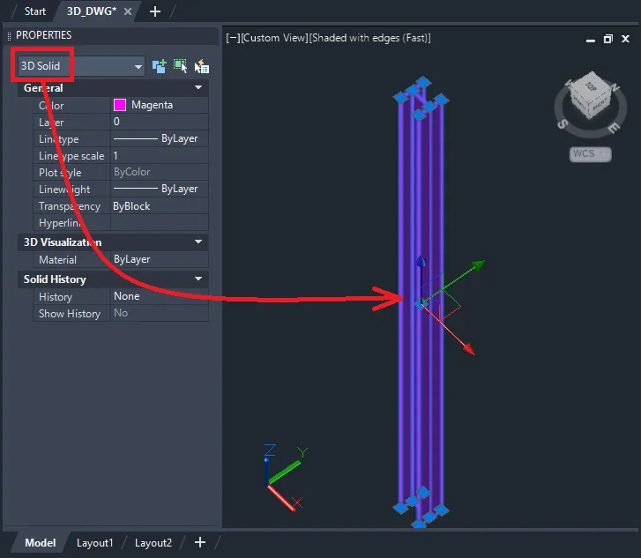Click the History None value
This screenshot has width=641, height=558.
tap(160, 296)
